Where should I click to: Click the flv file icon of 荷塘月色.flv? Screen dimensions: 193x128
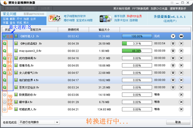tap(16, 65)
